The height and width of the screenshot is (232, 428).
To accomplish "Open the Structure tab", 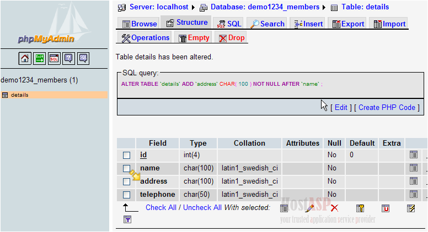I will [186, 23].
